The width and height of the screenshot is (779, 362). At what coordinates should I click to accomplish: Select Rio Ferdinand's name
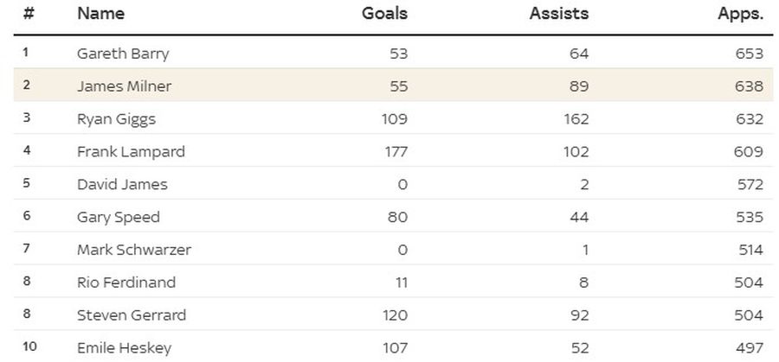coord(126,283)
